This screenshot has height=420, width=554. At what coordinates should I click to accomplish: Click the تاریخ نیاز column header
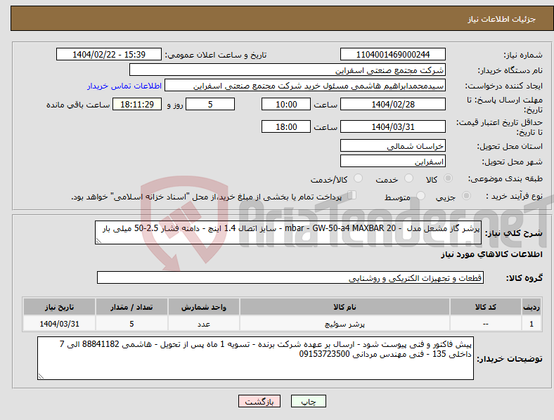pyautogui.click(x=59, y=307)
